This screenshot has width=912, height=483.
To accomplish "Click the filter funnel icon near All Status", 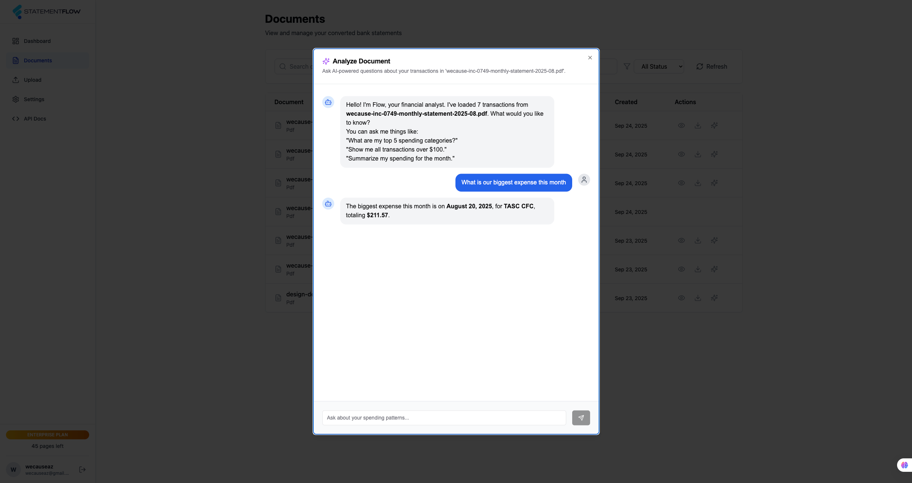I will [x=627, y=66].
